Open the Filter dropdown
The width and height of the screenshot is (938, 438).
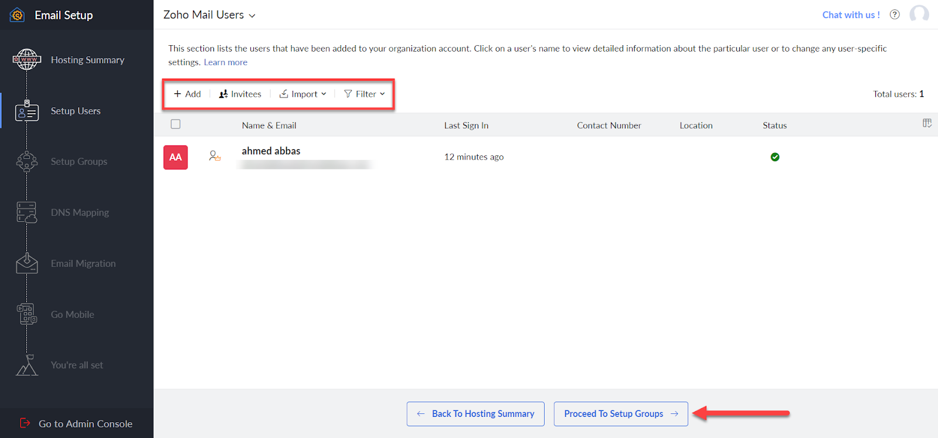(365, 94)
